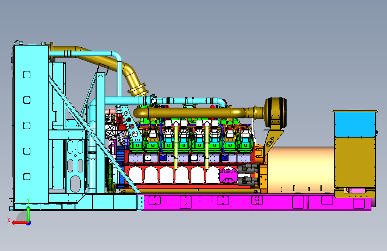This screenshot has width=387, height=251.
Task: Select the blue generator terminal box top
Action: (355, 124)
